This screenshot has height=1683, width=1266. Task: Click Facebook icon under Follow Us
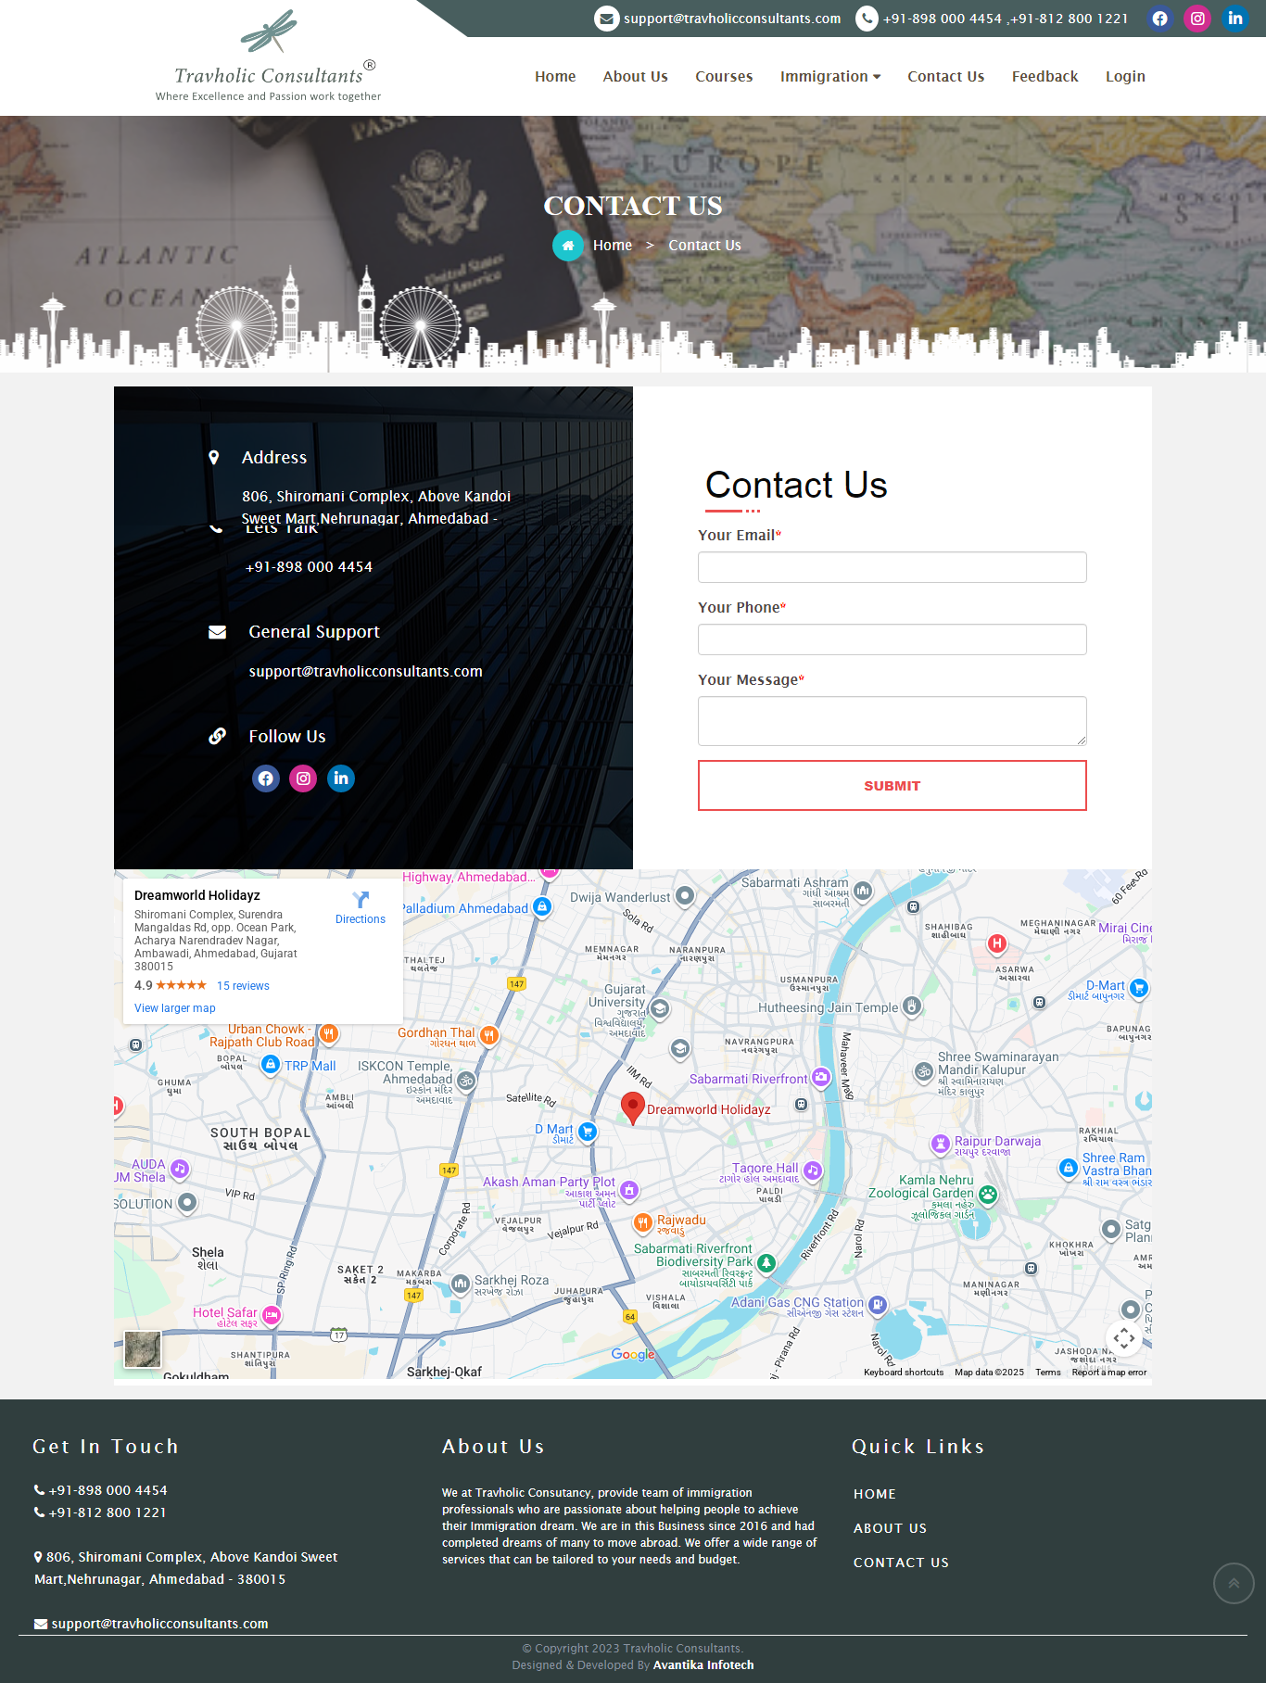[266, 778]
